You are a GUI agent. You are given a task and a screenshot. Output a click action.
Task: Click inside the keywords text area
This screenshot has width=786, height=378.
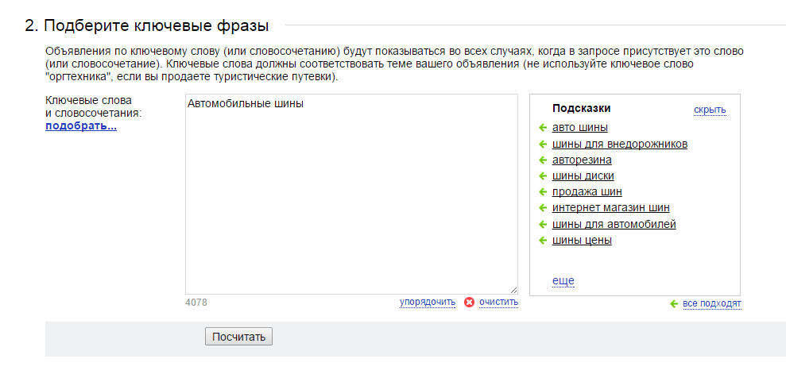click(351, 195)
